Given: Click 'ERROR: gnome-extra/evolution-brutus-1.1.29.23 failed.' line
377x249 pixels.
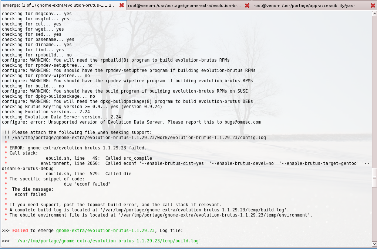Looking at the screenshot, I should click(78, 148).
